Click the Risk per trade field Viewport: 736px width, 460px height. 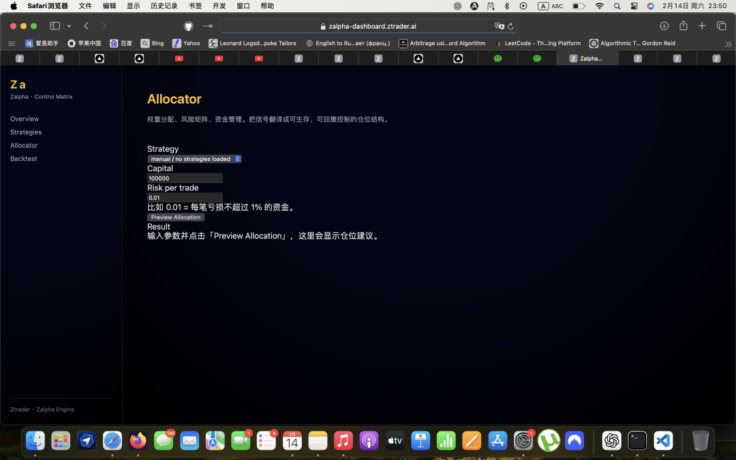click(185, 198)
